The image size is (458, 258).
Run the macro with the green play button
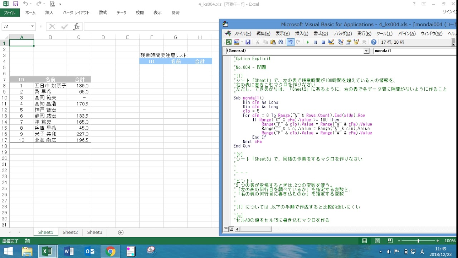click(307, 42)
